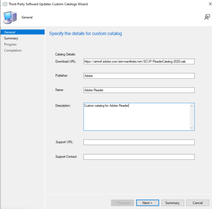Click the window title 'Third-Party Software Updates Custom Catalogs Wizard'
Viewport: 212px width, 209px height.
[48, 4]
